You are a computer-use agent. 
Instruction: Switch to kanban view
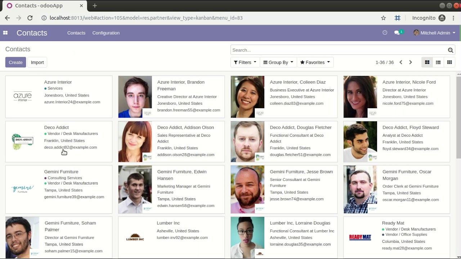click(x=427, y=62)
